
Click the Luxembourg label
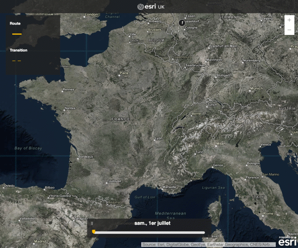[x=182, y=57]
